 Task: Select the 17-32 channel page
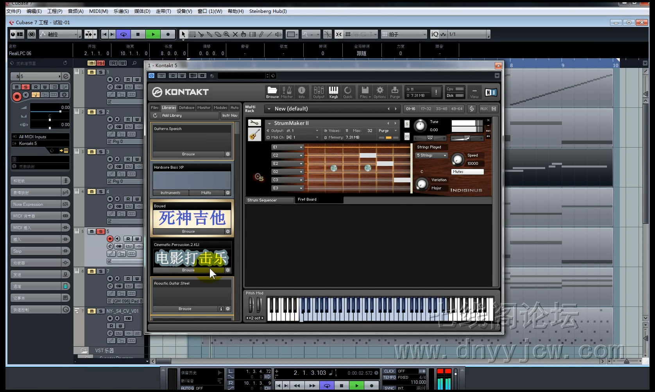(x=426, y=109)
